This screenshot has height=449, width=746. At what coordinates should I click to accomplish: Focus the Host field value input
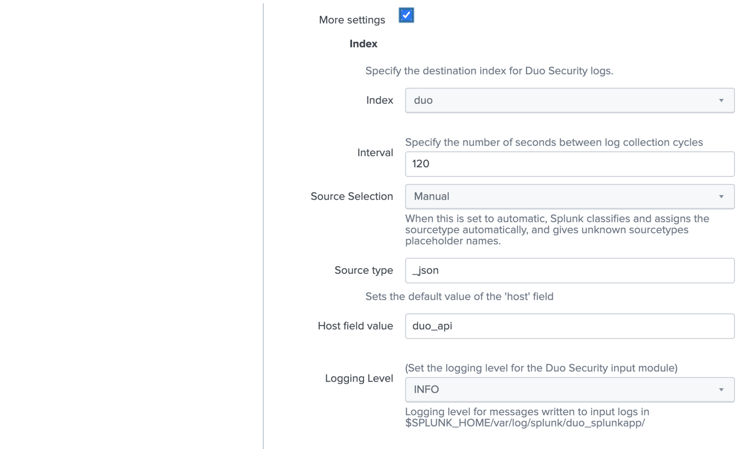(x=570, y=326)
